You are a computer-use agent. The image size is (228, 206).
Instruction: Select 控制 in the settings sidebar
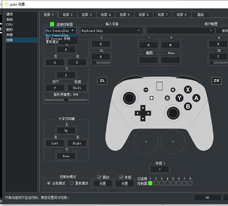coord(22,40)
